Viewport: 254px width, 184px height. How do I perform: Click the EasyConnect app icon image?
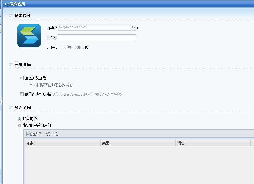tap(29, 36)
